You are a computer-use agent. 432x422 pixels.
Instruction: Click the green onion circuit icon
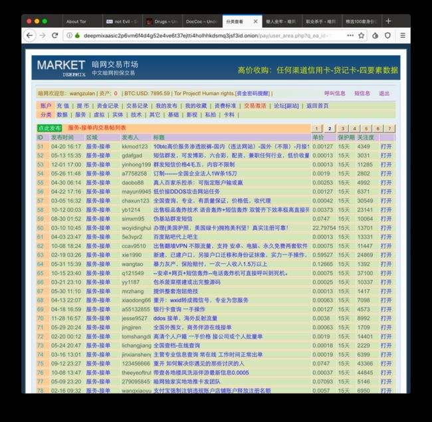77,35
